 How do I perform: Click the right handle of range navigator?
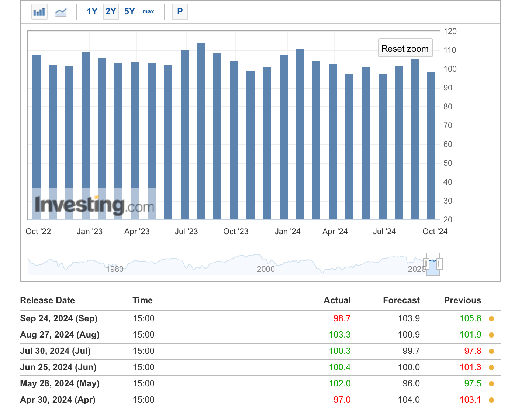click(439, 264)
